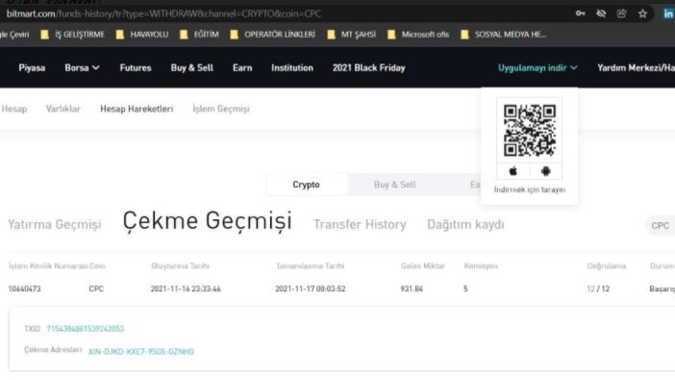Image resolution: width=675 pixels, height=380 pixels.
Task: Click the Doğrulama column header
Action: 606,266
